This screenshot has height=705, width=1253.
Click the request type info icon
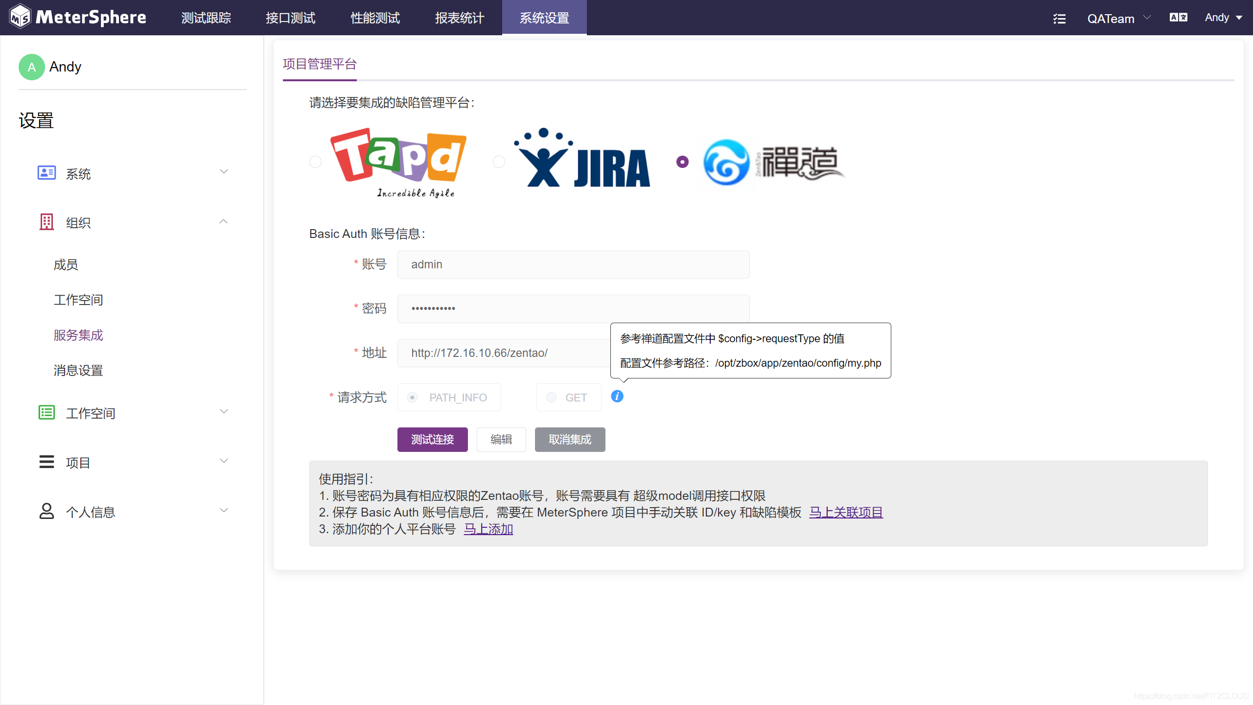click(617, 397)
